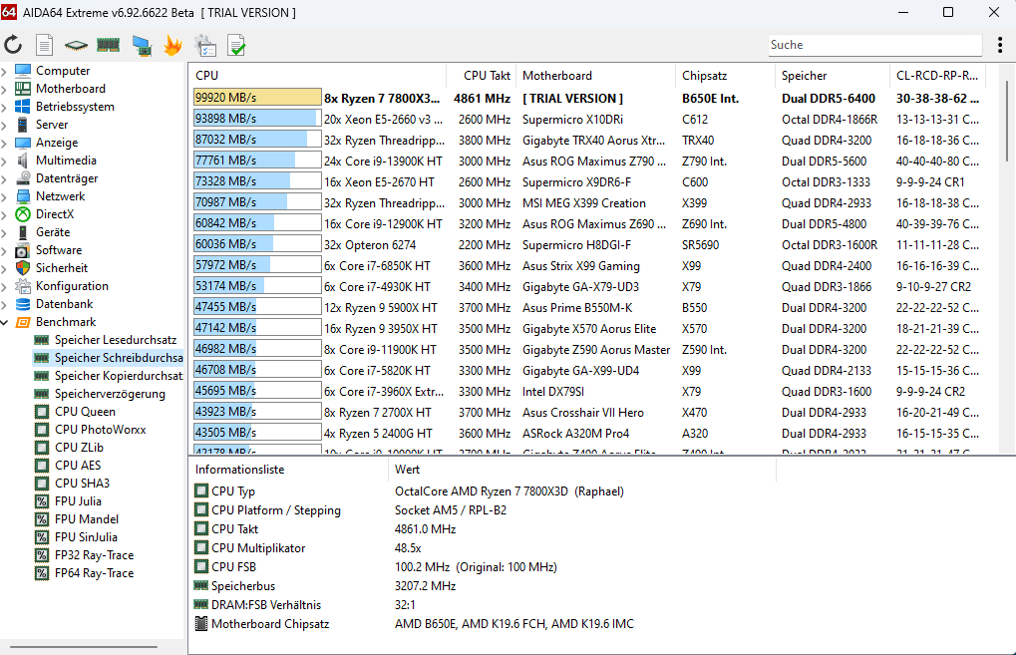Click the Benchmark folder icon
This screenshot has width=1016, height=655.
pos(23,322)
